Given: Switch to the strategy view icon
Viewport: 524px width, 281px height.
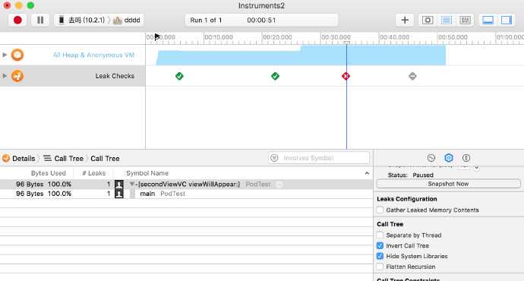Looking at the screenshot, I should click(428, 21).
